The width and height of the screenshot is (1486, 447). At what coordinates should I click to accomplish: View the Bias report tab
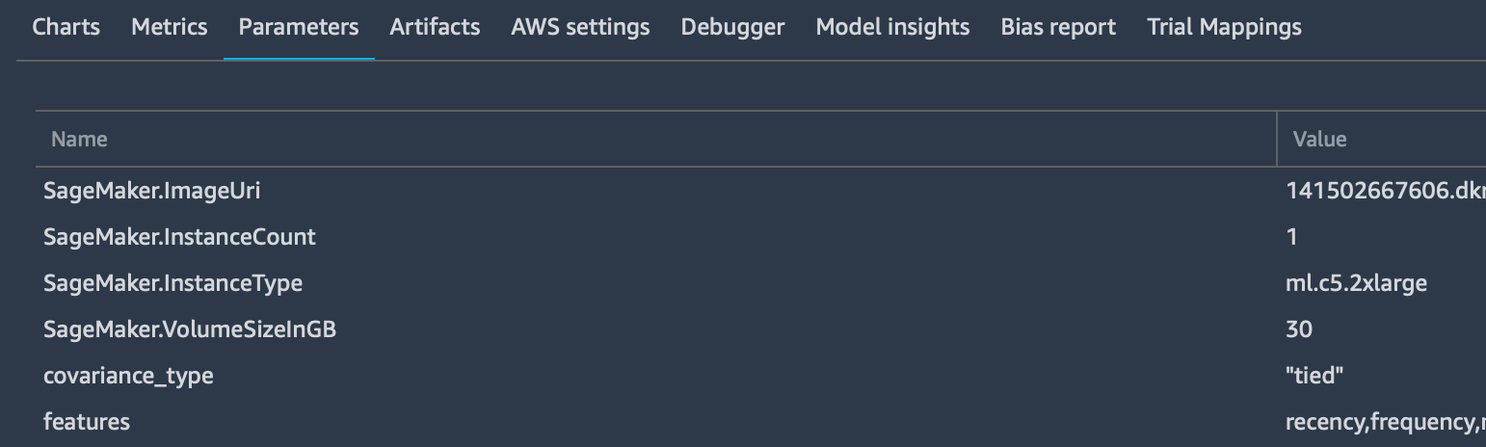[x=1058, y=27]
